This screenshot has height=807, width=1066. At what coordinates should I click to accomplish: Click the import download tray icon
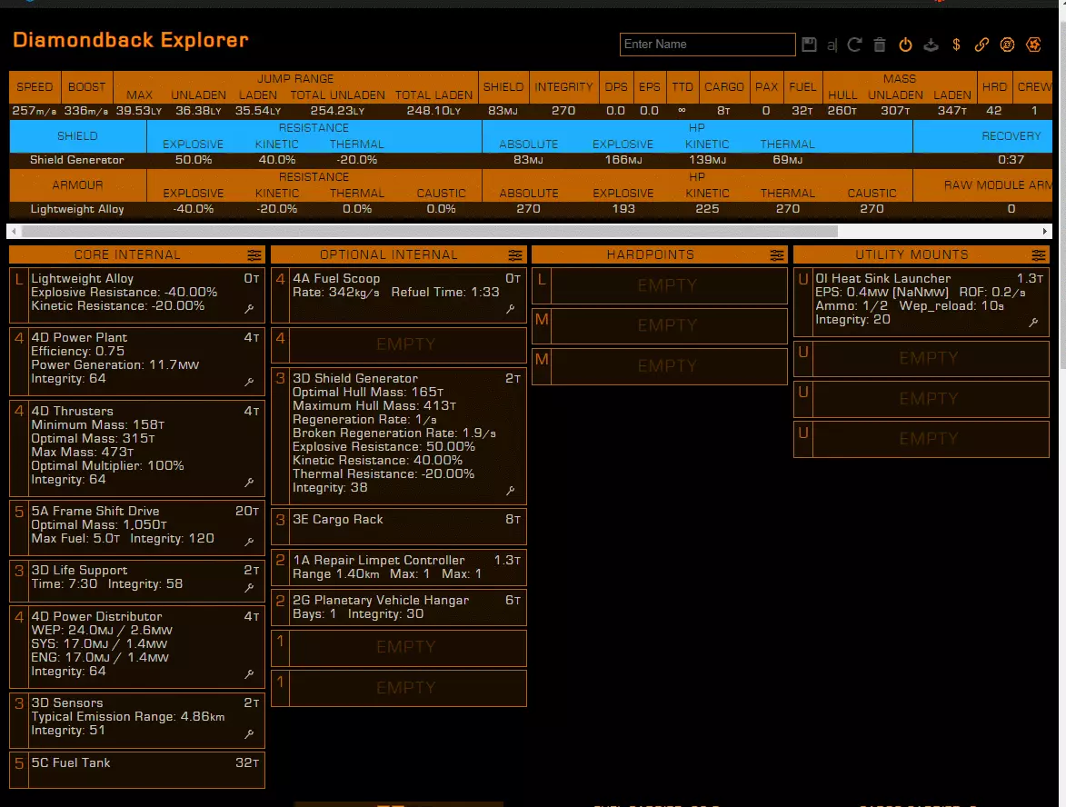[x=931, y=45]
